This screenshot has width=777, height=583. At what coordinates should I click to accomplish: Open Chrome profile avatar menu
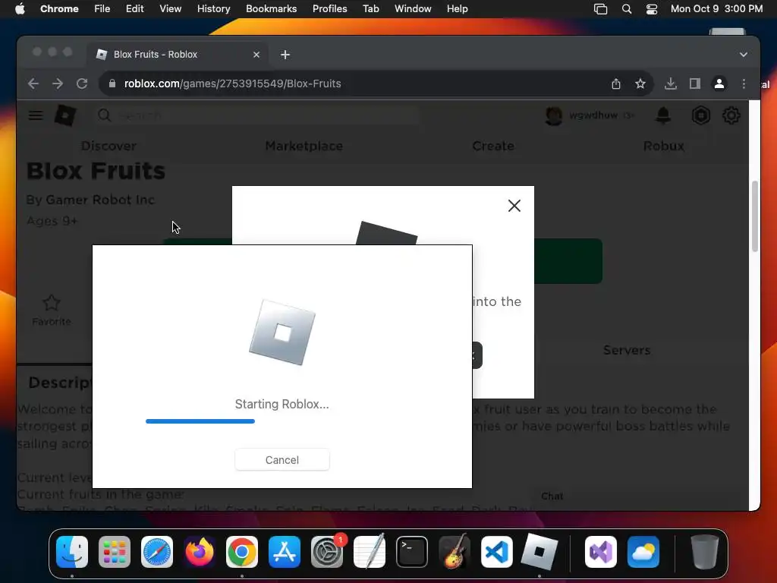coord(719,84)
